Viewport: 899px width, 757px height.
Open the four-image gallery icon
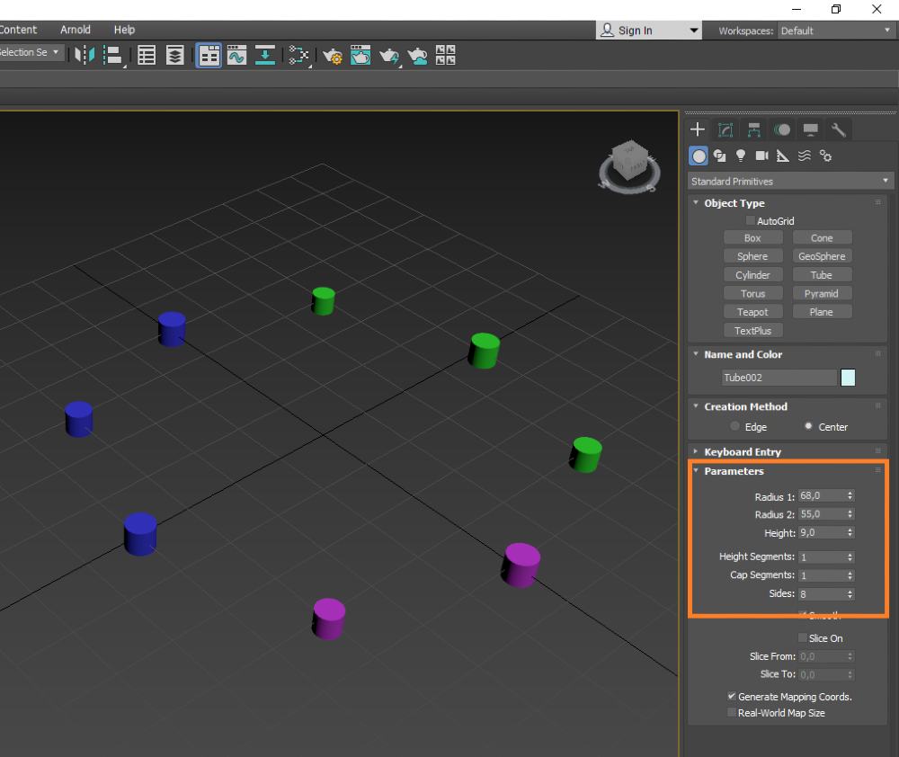[x=446, y=55]
